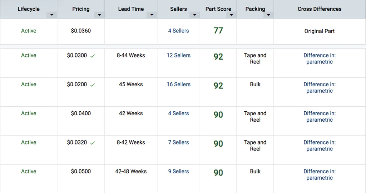Open the Sellers column filter arrow

[x=195, y=15]
